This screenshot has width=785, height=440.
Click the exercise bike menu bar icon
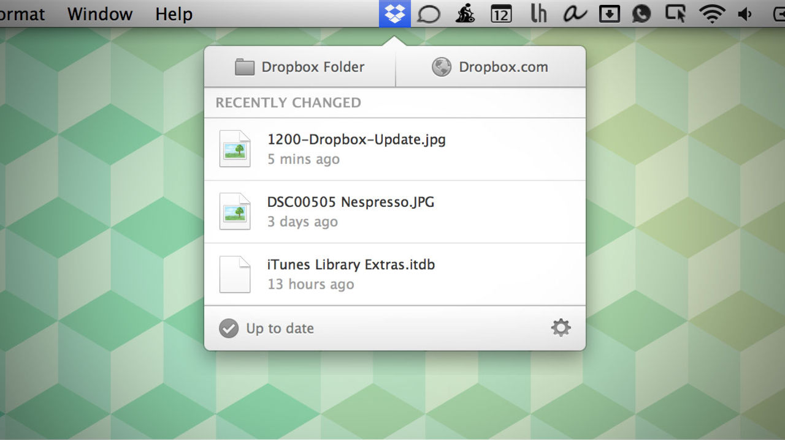pyautogui.click(x=465, y=13)
